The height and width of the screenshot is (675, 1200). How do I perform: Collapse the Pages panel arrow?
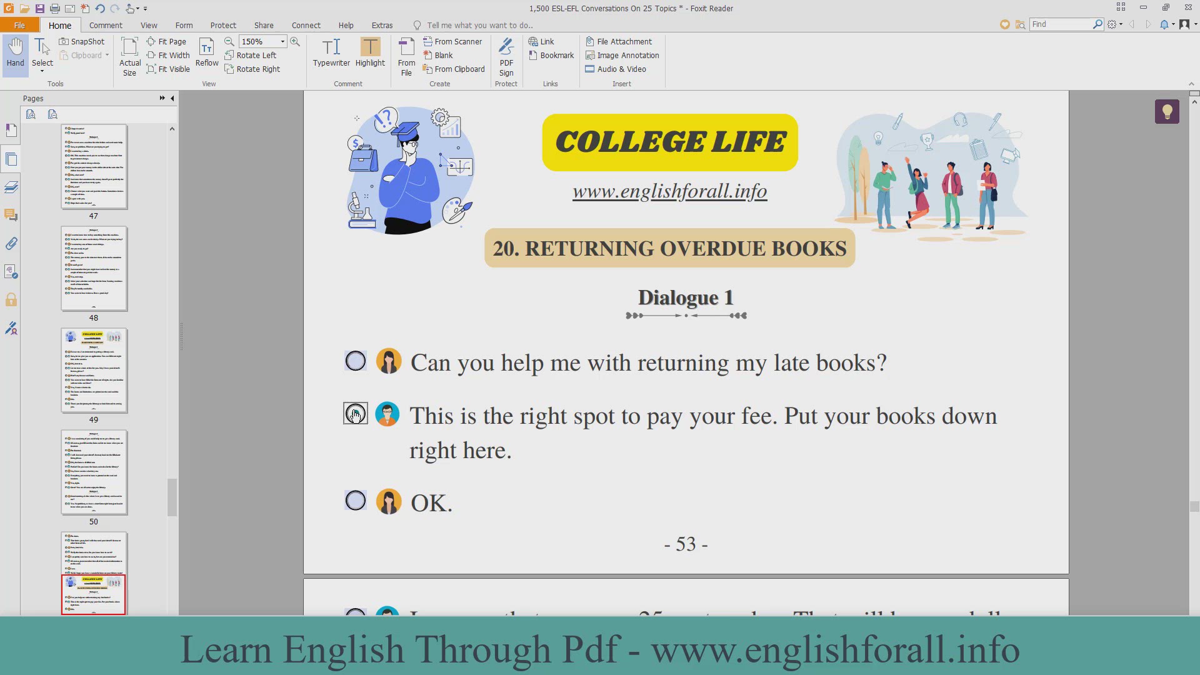(x=172, y=98)
